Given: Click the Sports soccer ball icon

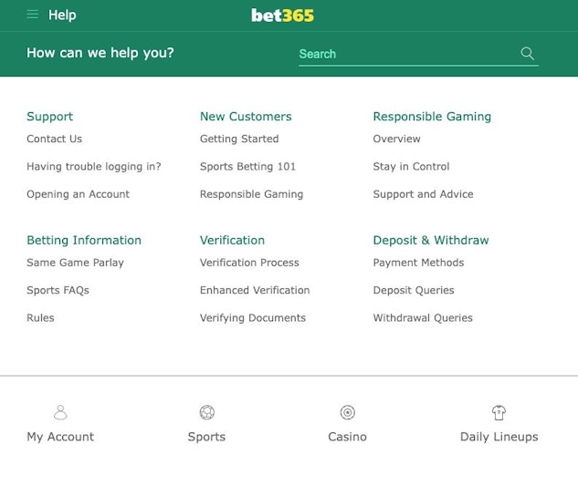Looking at the screenshot, I should click(206, 413).
